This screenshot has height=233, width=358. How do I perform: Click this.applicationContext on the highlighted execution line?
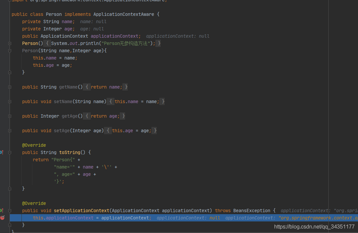click(63, 218)
